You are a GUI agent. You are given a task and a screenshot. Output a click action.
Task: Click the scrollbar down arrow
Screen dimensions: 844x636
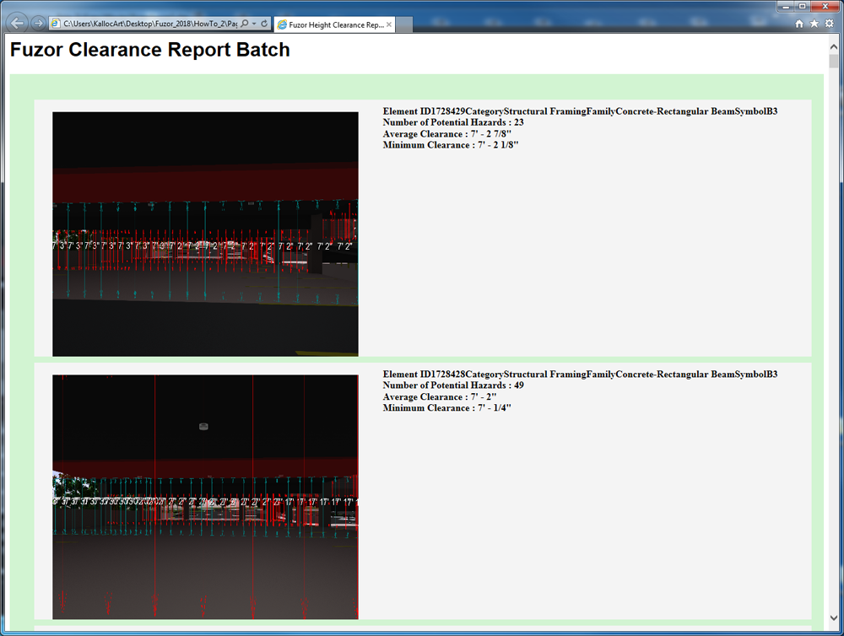833,617
